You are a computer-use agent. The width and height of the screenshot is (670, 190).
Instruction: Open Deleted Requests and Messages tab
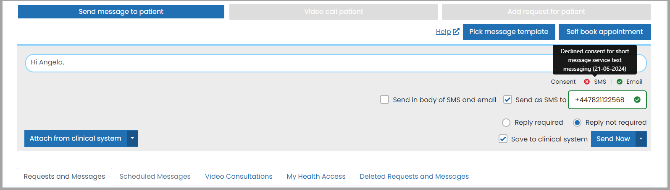point(414,177)
